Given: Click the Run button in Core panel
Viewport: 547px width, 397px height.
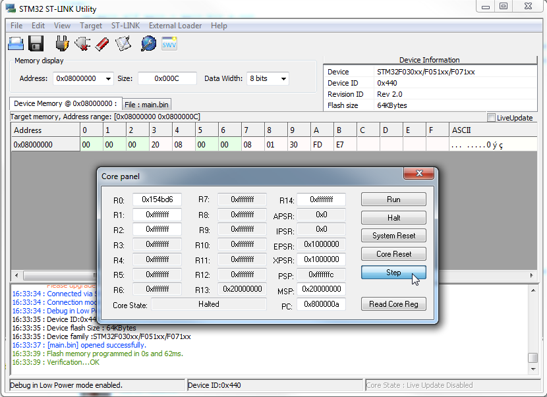Looking at the screenshot, I should click(393, 199).
